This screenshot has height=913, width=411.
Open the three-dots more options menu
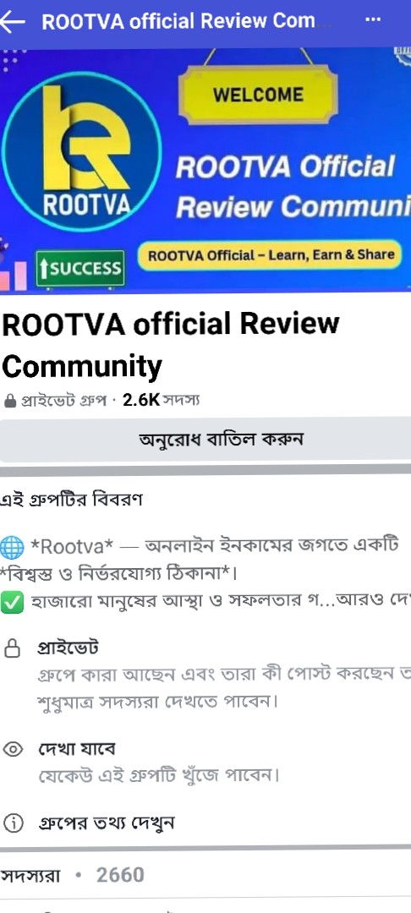point(373,20)
